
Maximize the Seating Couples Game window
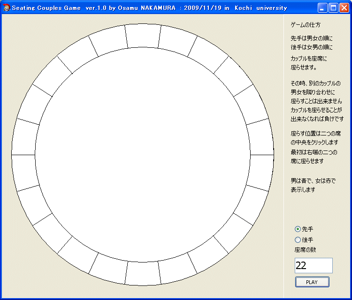(x=333, y=8)
